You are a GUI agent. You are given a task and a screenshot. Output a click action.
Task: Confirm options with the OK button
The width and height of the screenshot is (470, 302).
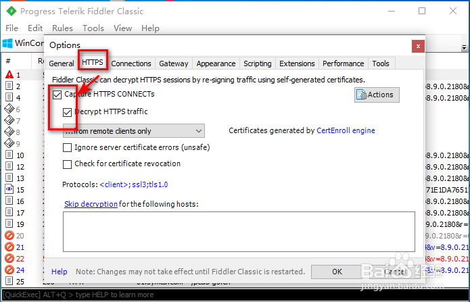(x=337, y=272)
